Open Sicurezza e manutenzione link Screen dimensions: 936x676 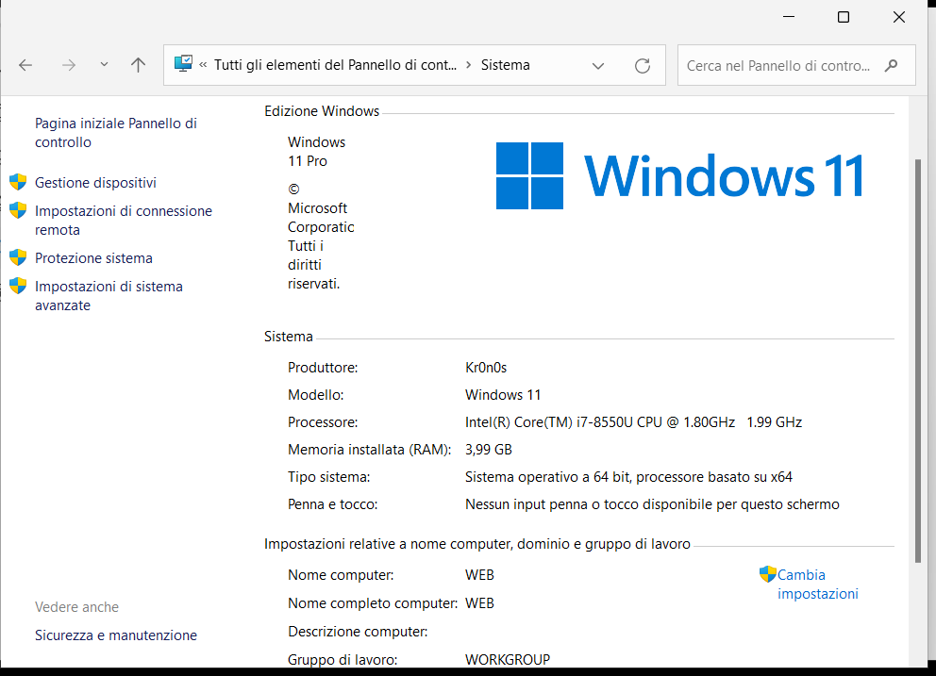point(116,635)
